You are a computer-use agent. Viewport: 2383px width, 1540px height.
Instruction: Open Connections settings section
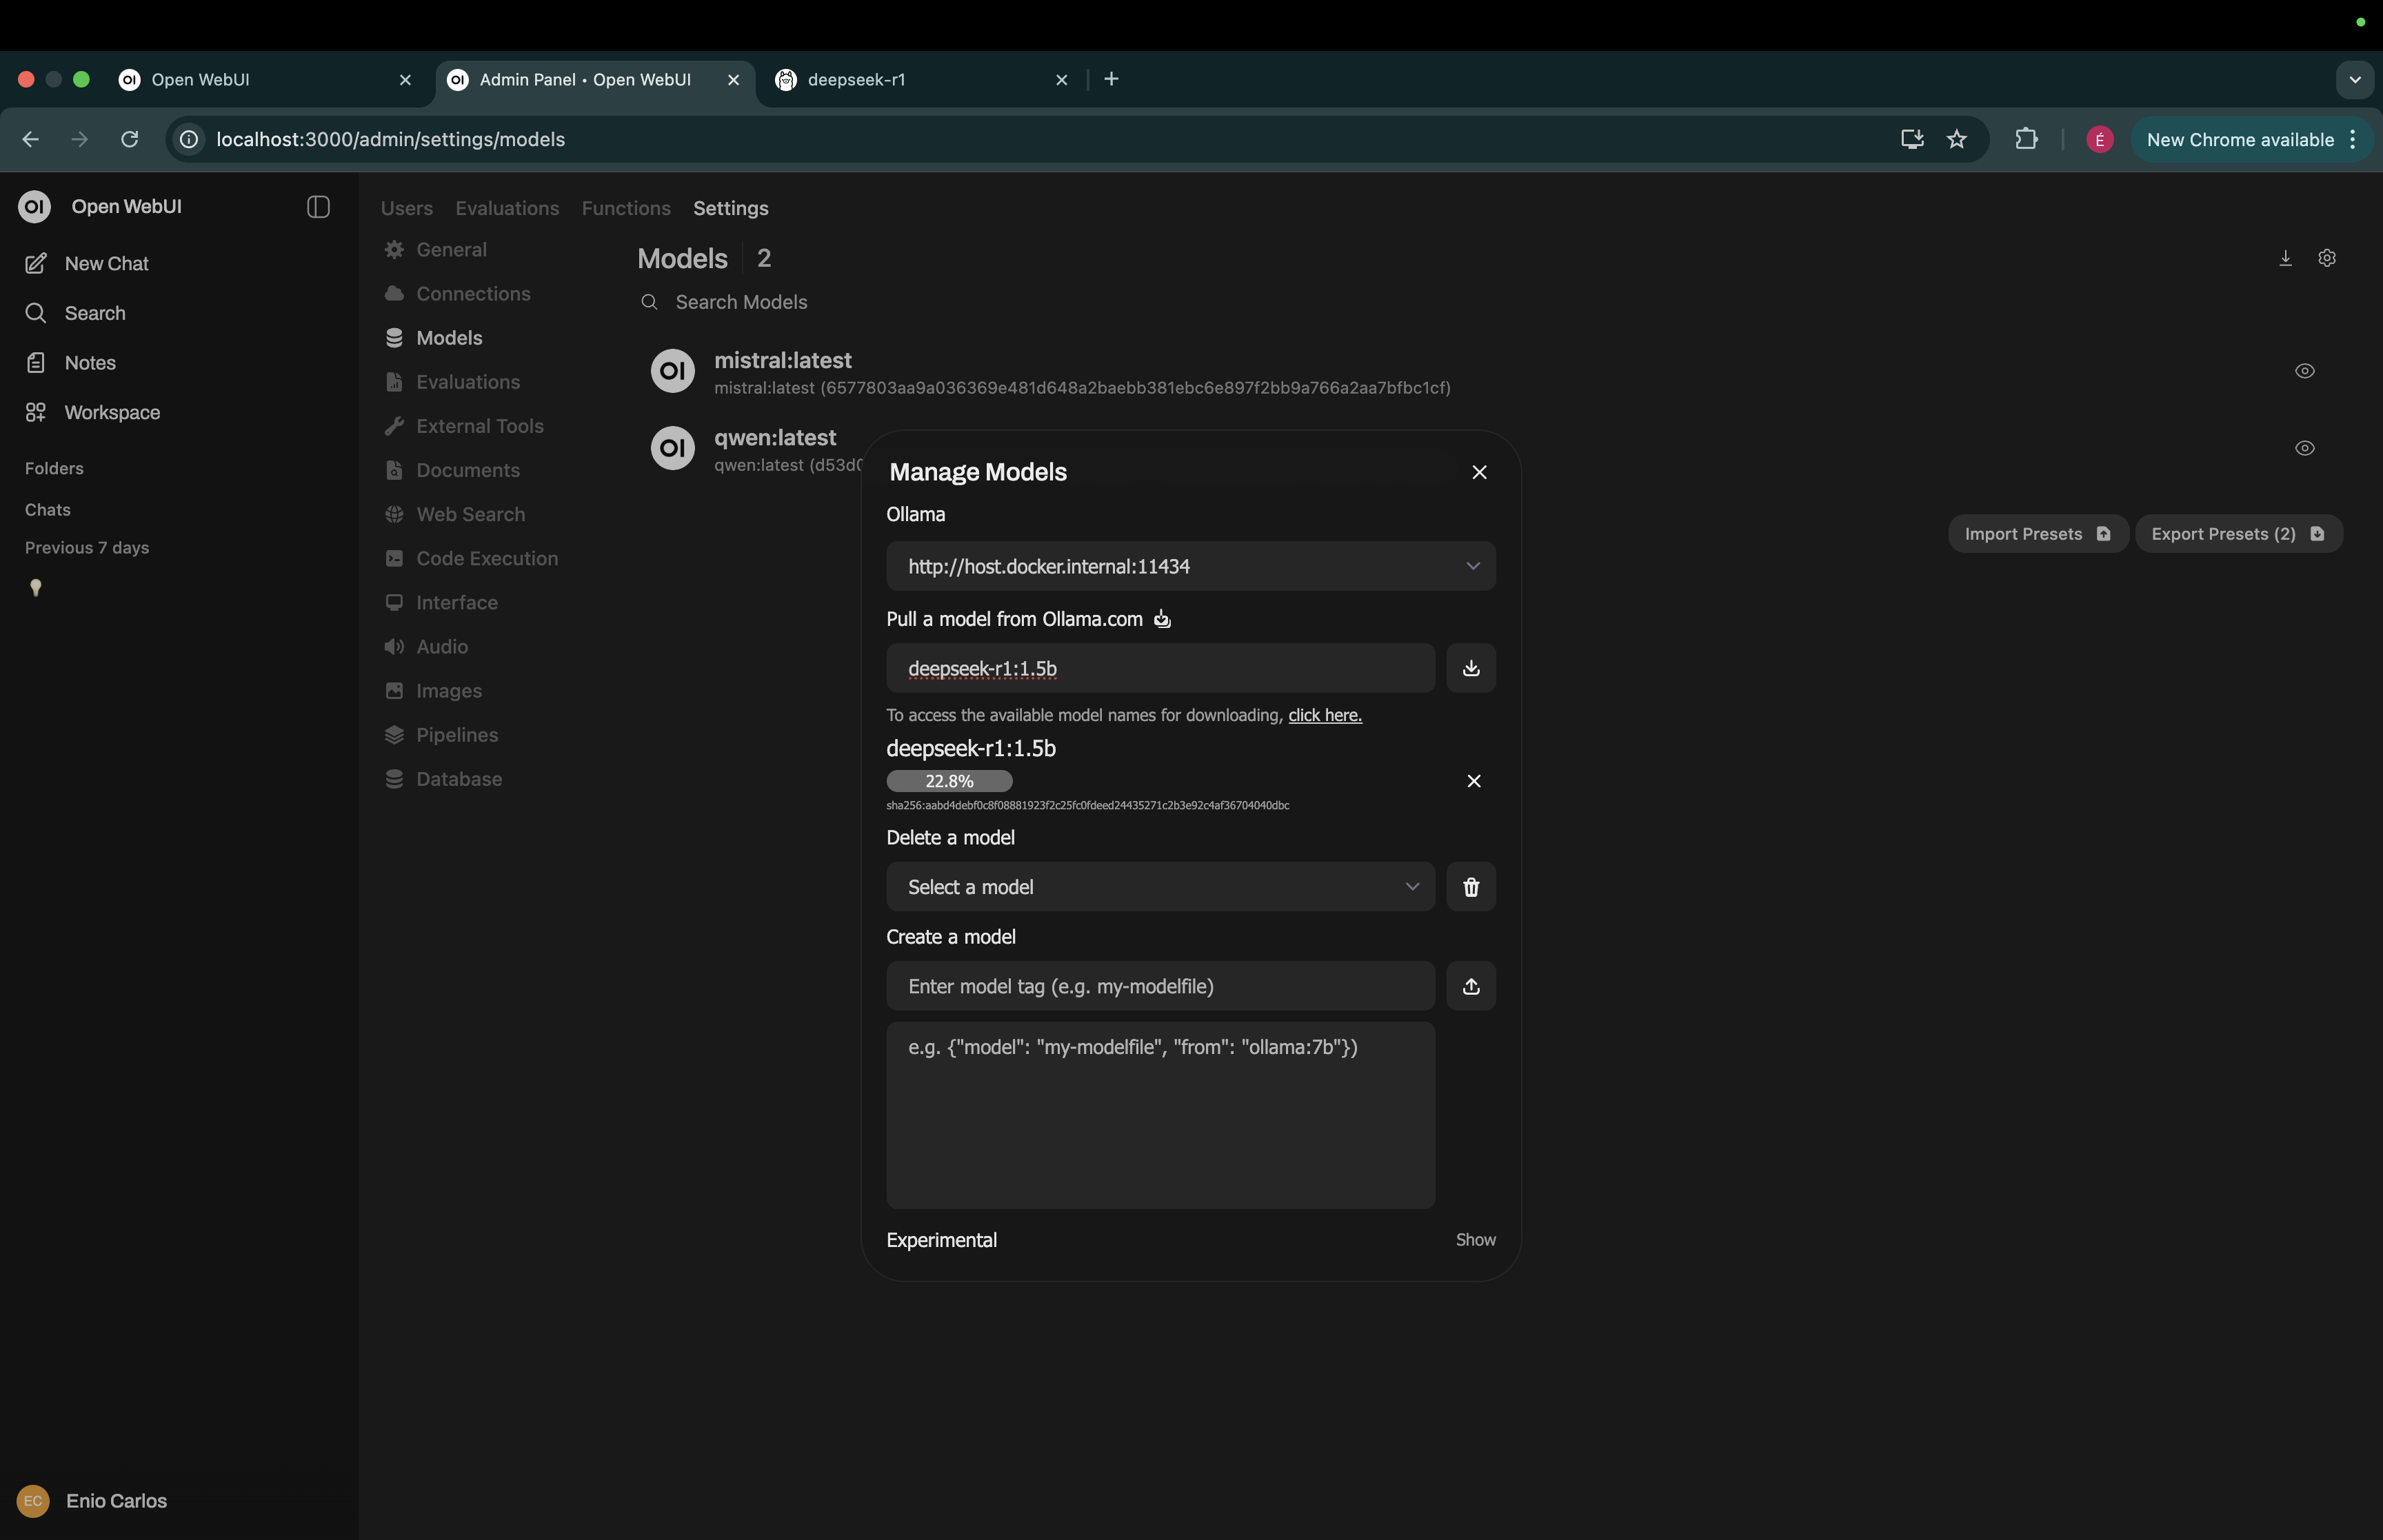click(457, 294)
